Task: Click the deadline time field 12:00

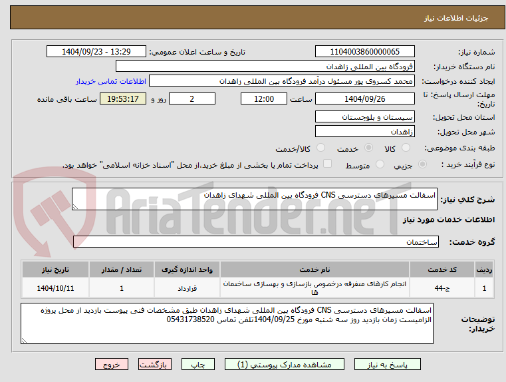Action: point(264,98)
